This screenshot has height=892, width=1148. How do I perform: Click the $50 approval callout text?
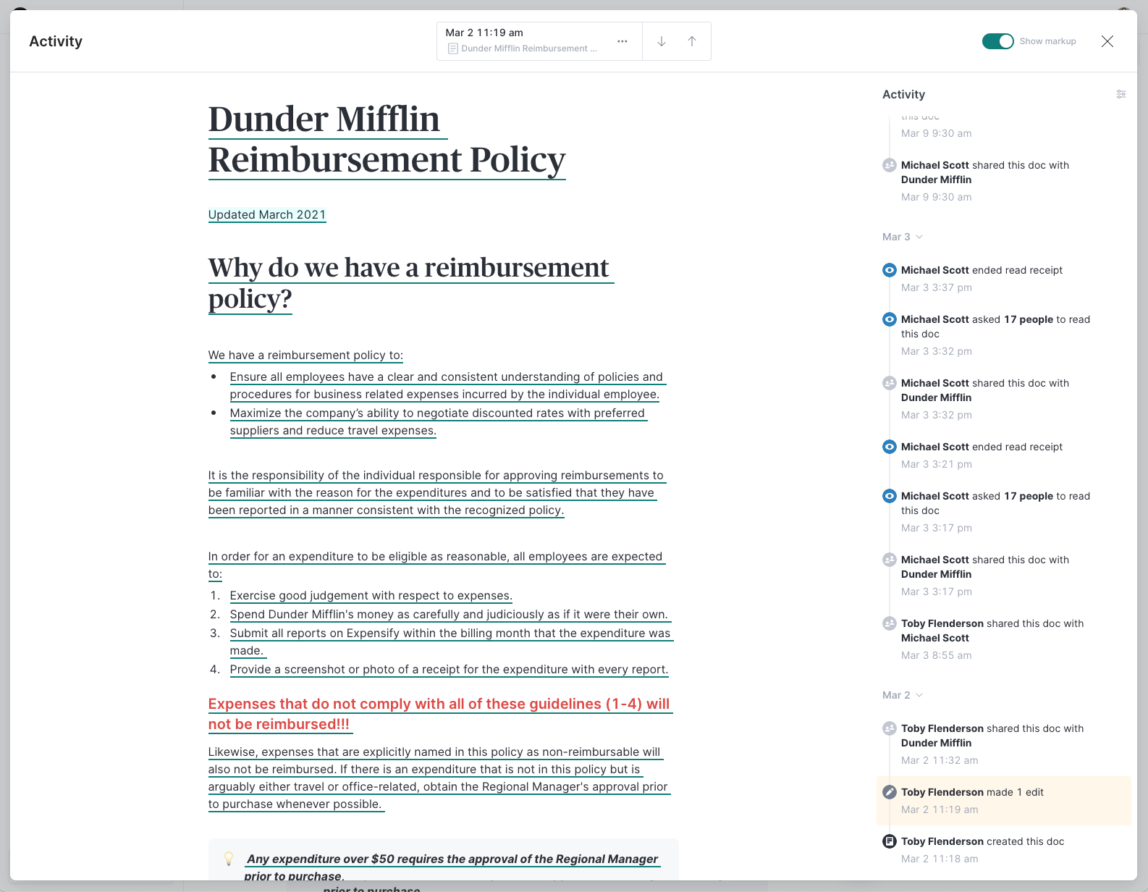[x=452, y=867]
